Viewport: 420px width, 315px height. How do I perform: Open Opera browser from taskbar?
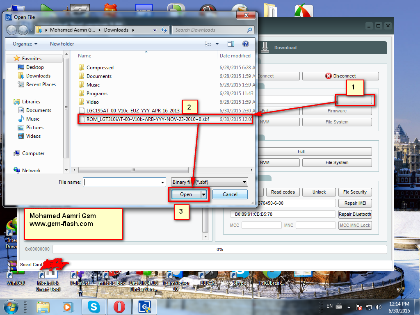119,307
